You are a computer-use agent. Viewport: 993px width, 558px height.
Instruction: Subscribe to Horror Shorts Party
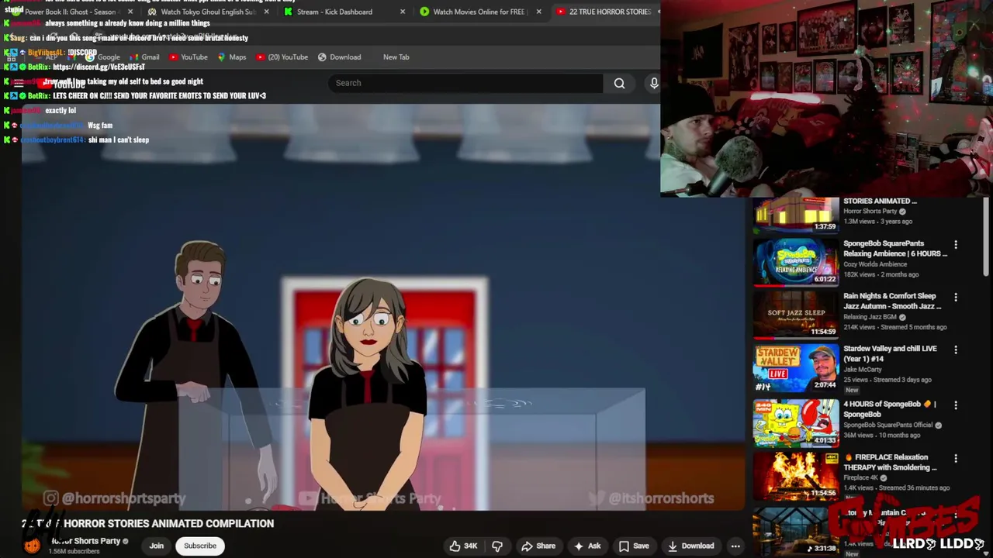[x=200, y=546]
